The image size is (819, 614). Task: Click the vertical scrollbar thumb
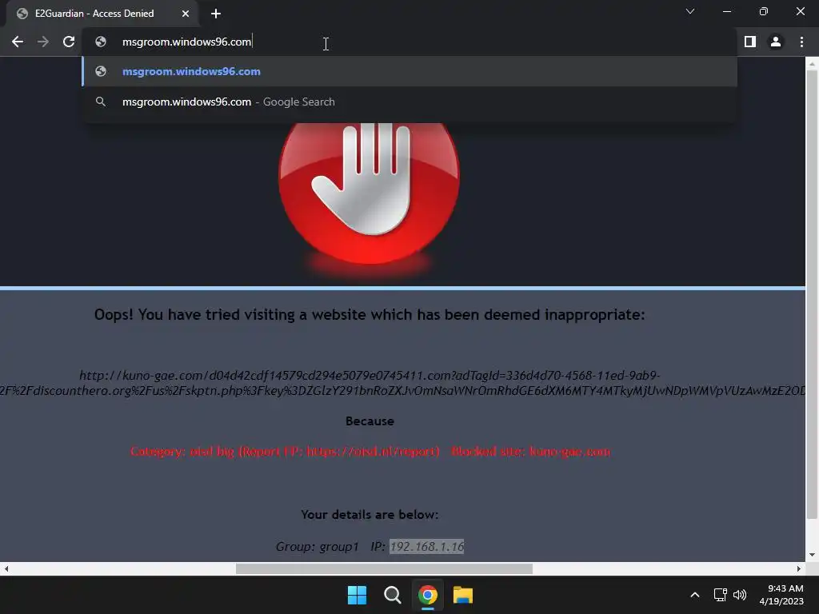pyautogui.click(x=812, y=295)
